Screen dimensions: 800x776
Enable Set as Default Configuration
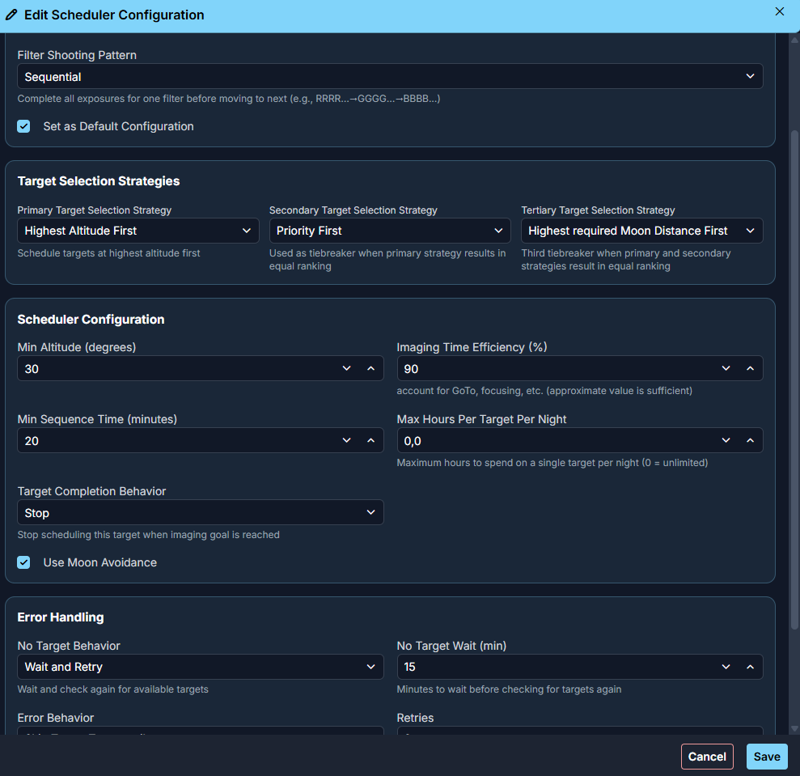click(x=23, y=126)
